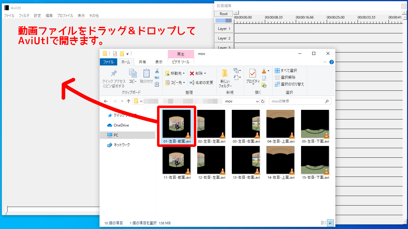408x229 pixels.
Task: Click the Copy (コピー) icon in ribbon
Action: (133, 73)
